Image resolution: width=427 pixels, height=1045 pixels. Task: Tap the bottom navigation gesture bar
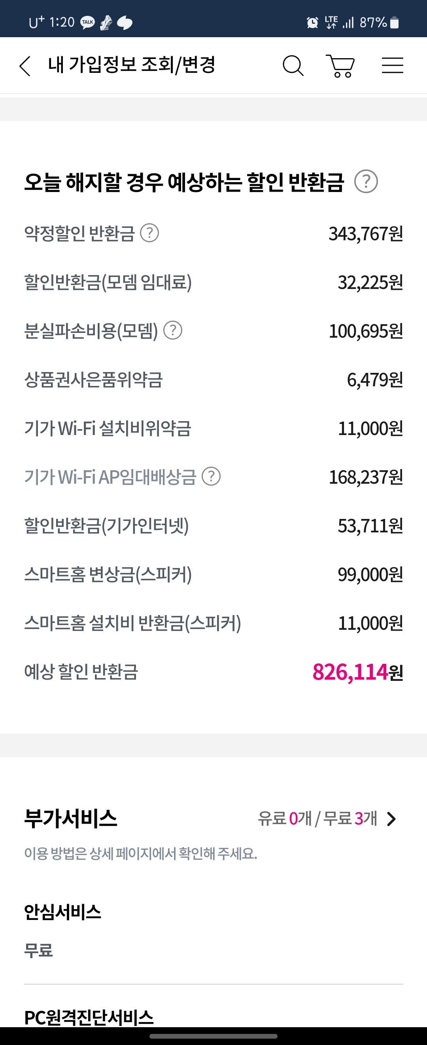click(213, 1036)
